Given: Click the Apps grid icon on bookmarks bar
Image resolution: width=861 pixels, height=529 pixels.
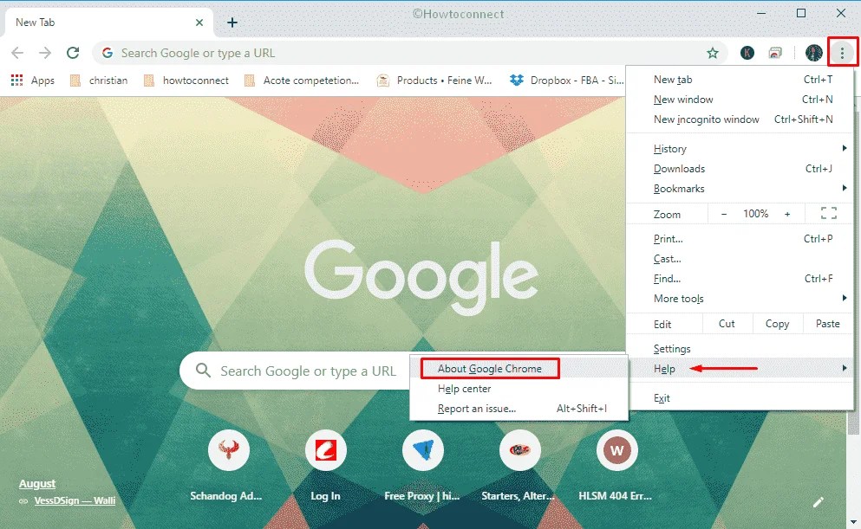Looking at the screenshot, I should [x=16, y=80].
